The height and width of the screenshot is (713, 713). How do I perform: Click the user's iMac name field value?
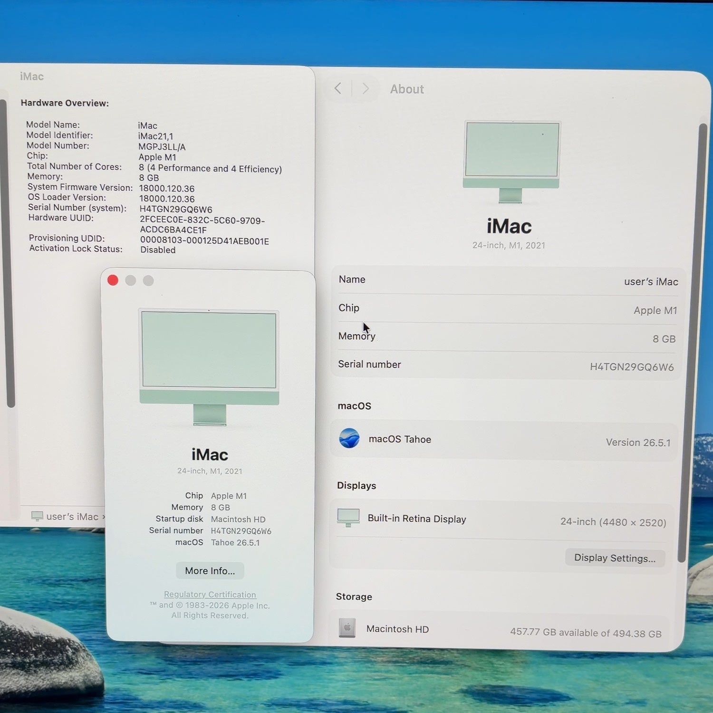(x=651, y=282)
